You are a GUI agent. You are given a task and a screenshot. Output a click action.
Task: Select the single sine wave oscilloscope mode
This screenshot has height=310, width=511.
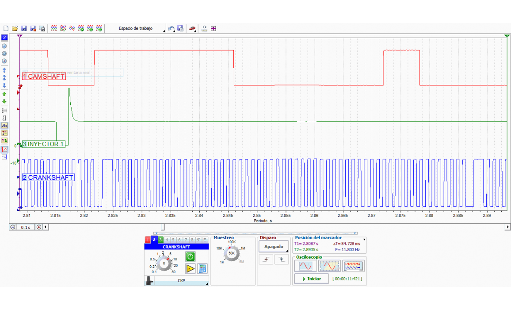coord(305,266)
